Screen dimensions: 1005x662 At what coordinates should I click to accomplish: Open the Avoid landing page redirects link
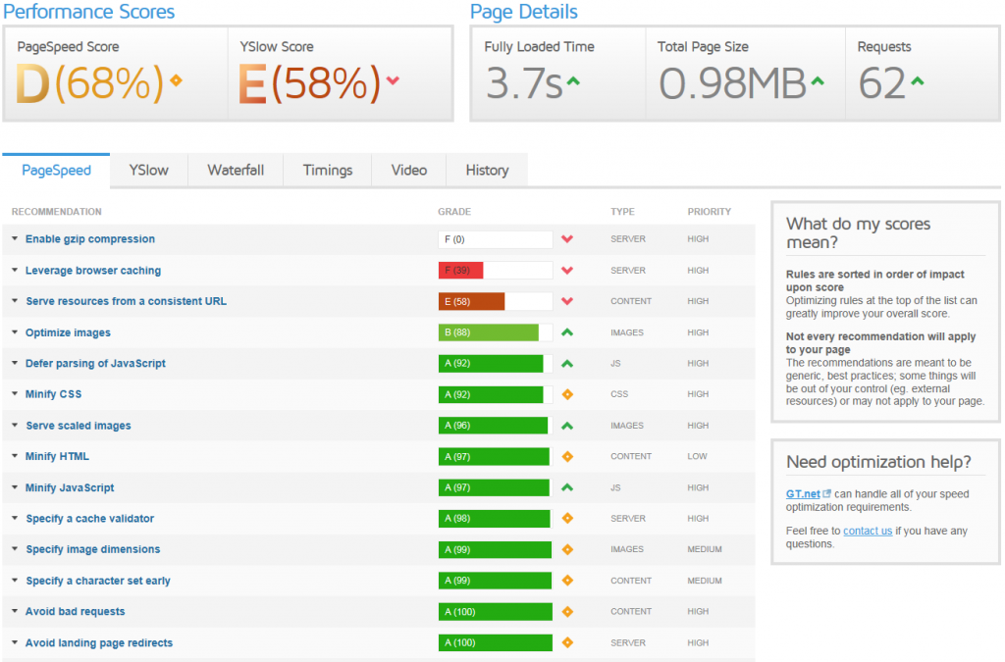[x=99, y=642]
